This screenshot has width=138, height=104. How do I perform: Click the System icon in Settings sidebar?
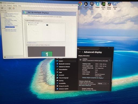tap(57, 61)
